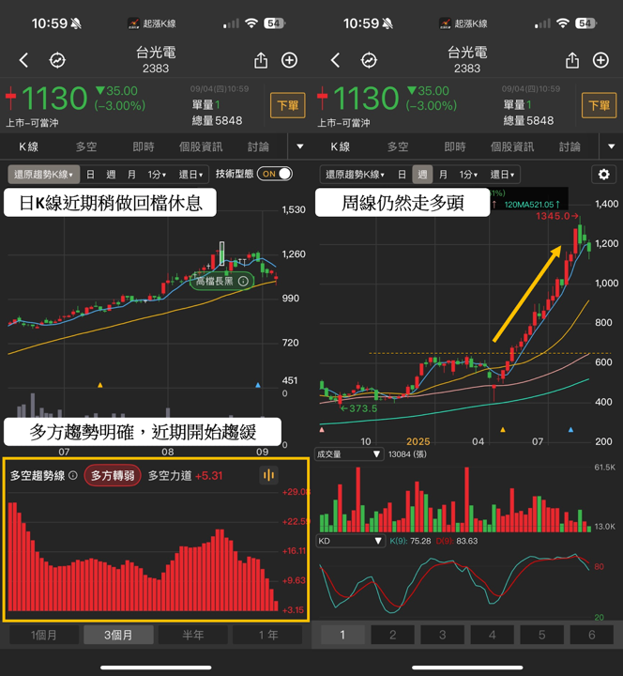Image resolution: width=623 pixels, height=676 pixels.
Task: Tap 多空力道 +5.31 value
Action: coord(185,475)
